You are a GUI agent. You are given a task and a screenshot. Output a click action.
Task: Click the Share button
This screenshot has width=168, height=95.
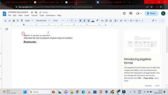pyautogui.click(x=151, y=13)
